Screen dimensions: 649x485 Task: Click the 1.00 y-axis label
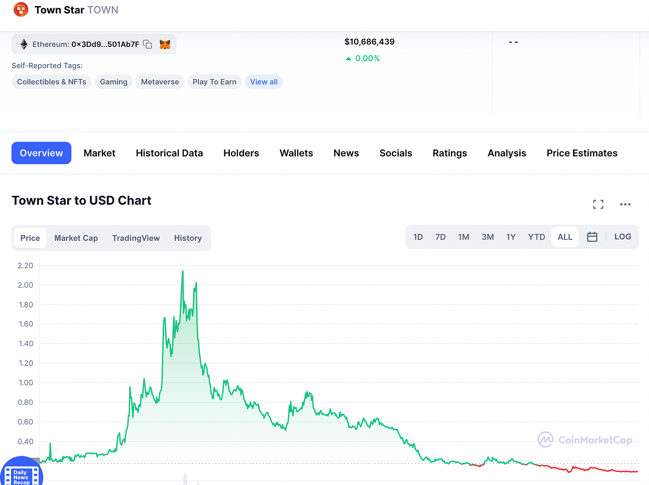coord(25,383)
